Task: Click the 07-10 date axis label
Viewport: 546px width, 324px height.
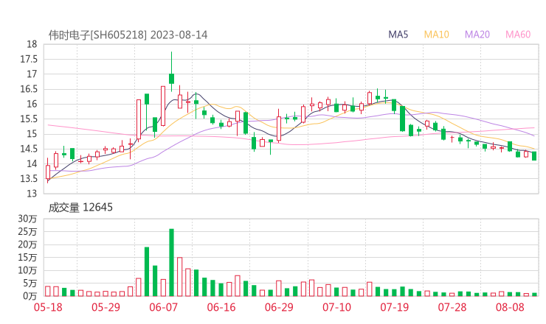Action: click(x=336, y=307)
